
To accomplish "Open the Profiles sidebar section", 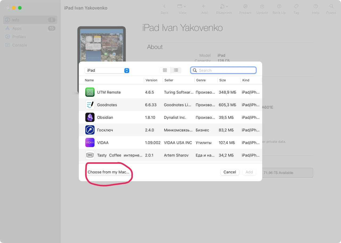I will click(x=19, y=37).
